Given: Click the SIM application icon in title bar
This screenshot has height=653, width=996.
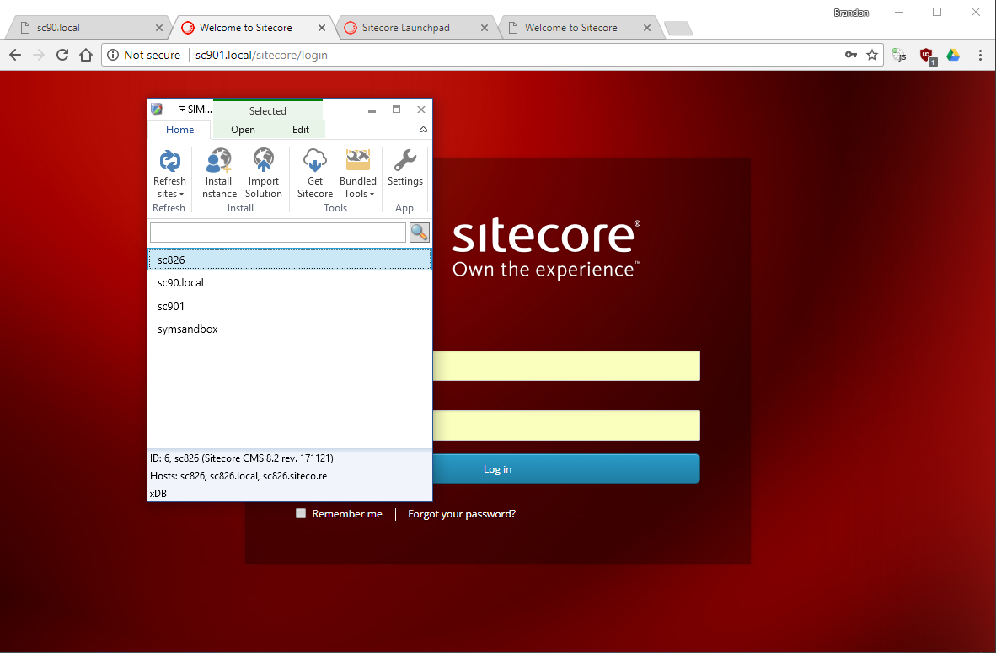Looking at the screenshot, I should pyautogui.click(x=157, y=110).
